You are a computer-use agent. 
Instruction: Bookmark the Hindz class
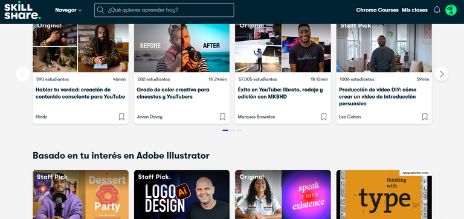121,117
